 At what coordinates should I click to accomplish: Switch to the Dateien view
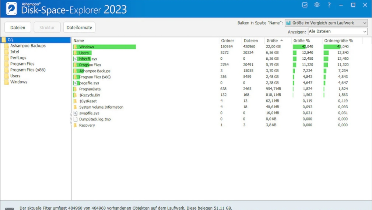tap(18, 28)
